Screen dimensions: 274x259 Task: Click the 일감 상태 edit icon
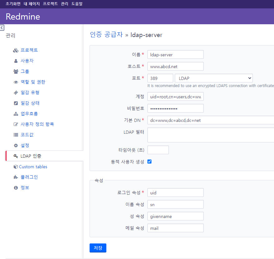(x=16, y=103)
